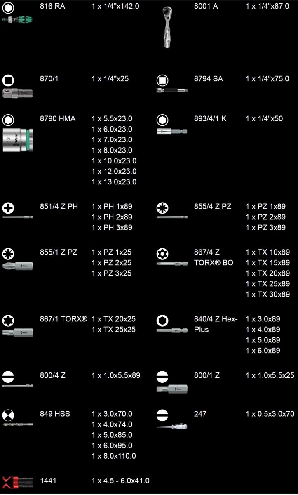Click the 8790 HMA socket picture
This screenshot has height=495, width=298.
click(x=18, y=140)
